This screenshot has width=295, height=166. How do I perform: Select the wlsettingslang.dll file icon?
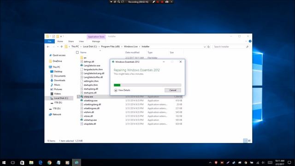pos(82,105)
